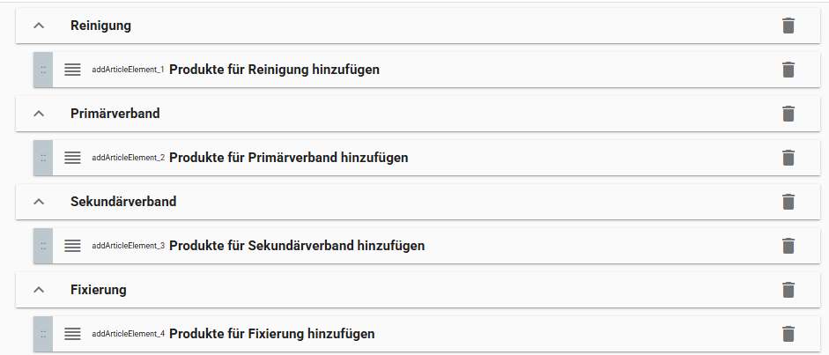Viewport: 829px width, 355px height.
Task: Delete the addArticleElement_1 row with trash icon
Action: click(788, 70)
